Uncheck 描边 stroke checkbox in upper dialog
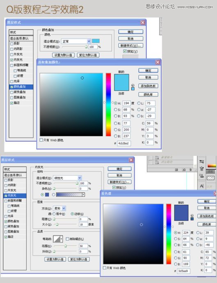Image resolution: width=217 pixels, height=283 pixels. (x=12, y=103)
